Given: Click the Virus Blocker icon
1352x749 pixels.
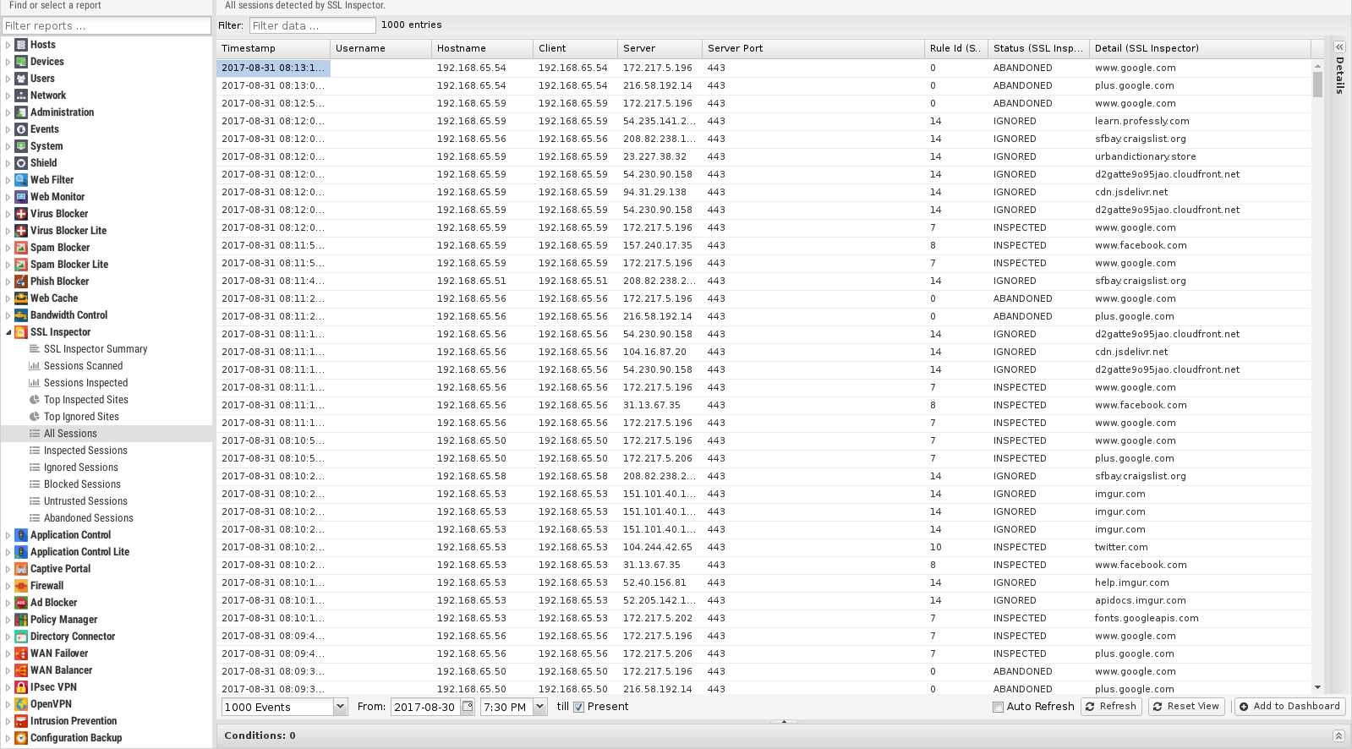Looking at the screenshot, I should click(21, 214).
